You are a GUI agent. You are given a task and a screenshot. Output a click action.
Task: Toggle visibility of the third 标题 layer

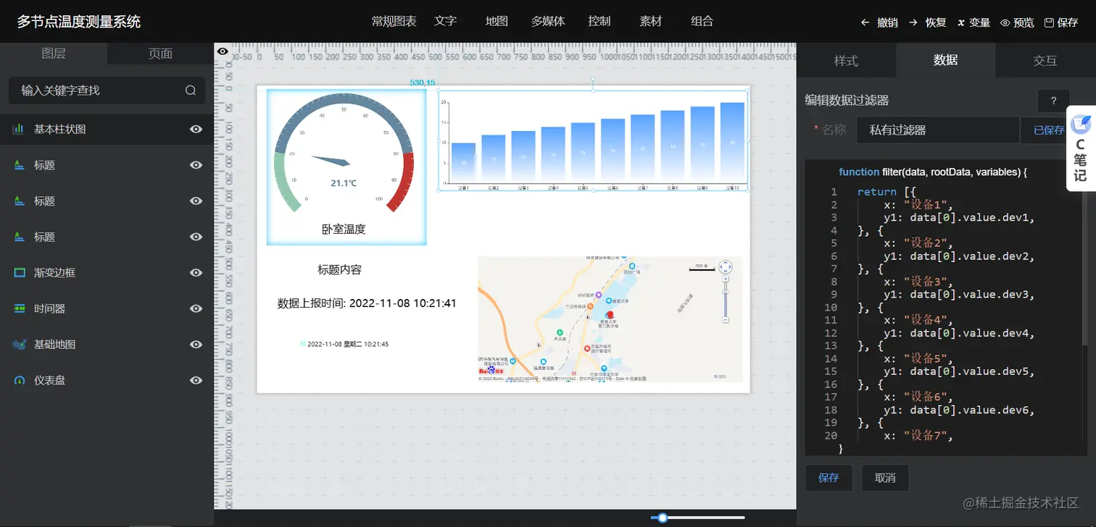click(x=196, y=237)
